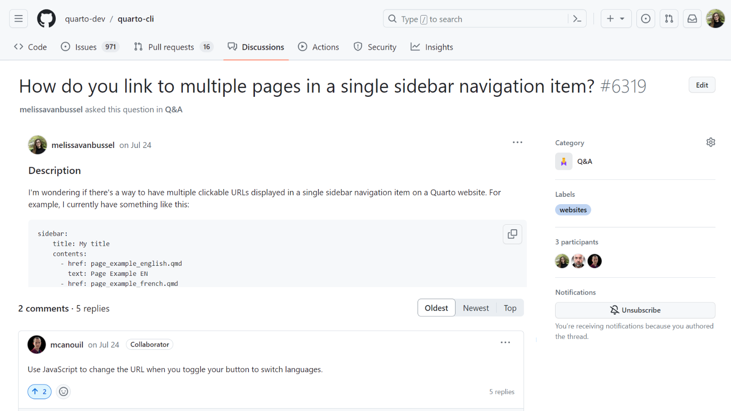The height and width of the screenshot is (411, 731).
Task: Add an emoji reaction to mcanouil's comment
Action: tap(64, 391)
